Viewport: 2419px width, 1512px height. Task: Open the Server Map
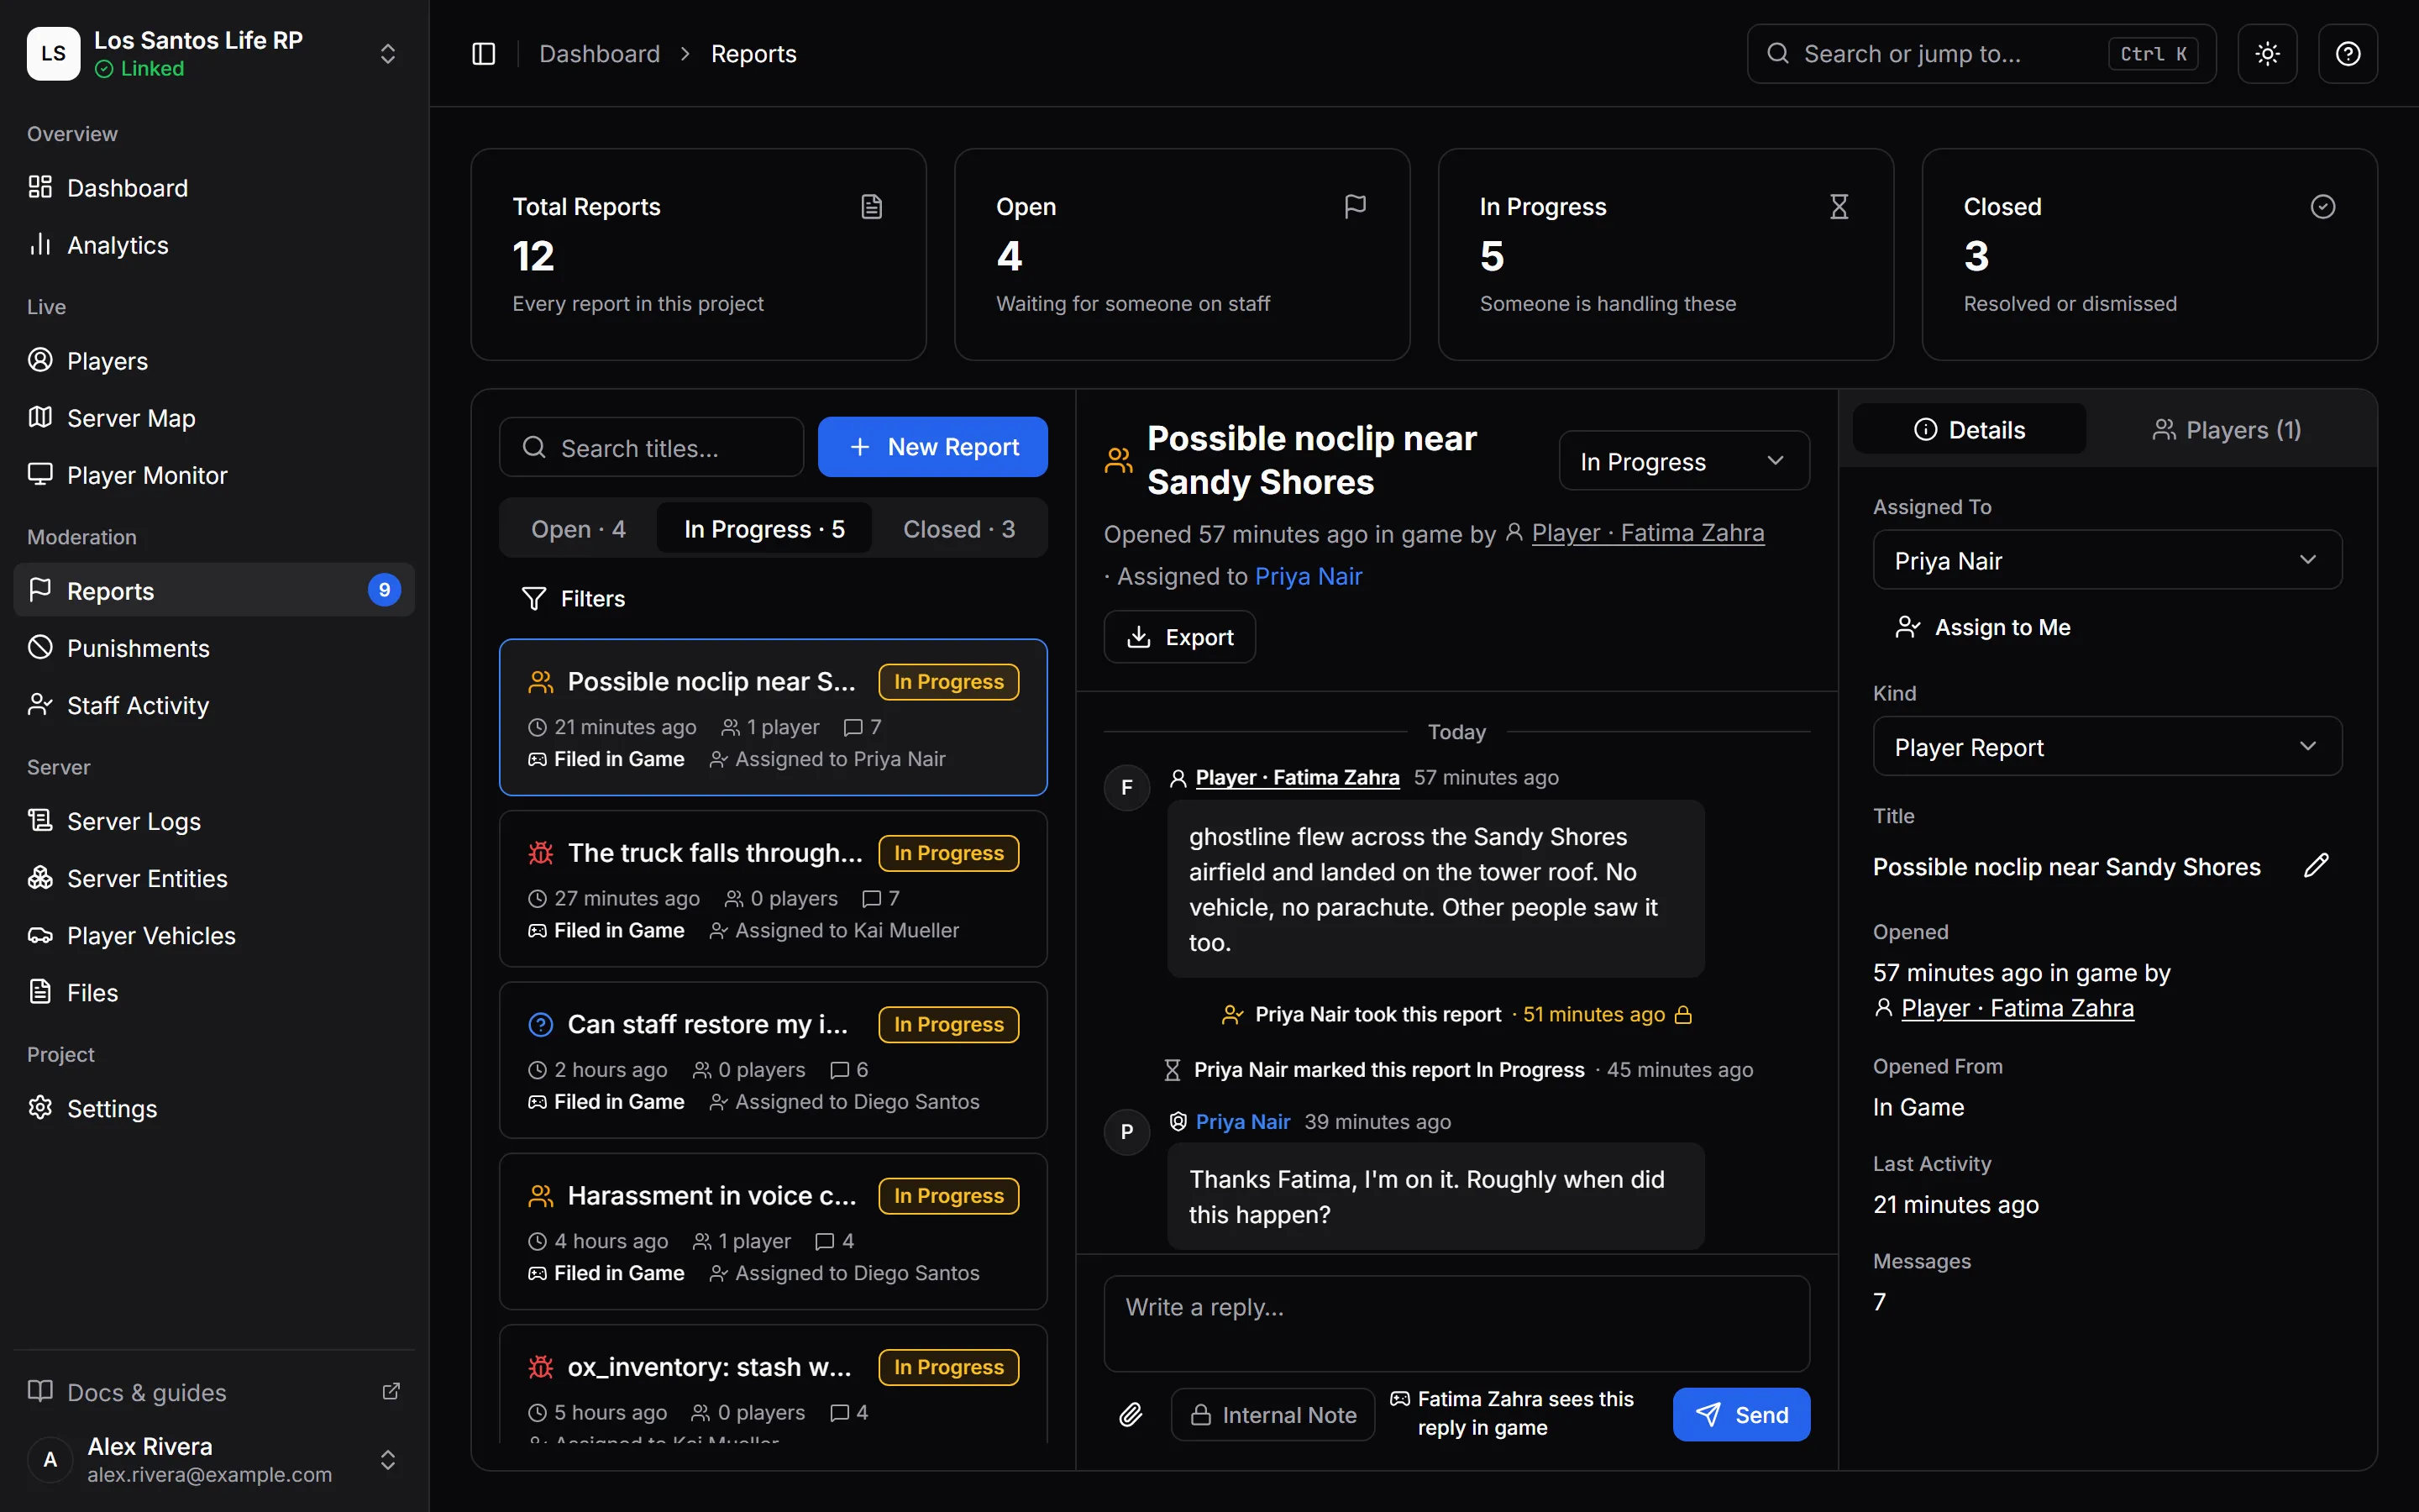click(214, 417)
